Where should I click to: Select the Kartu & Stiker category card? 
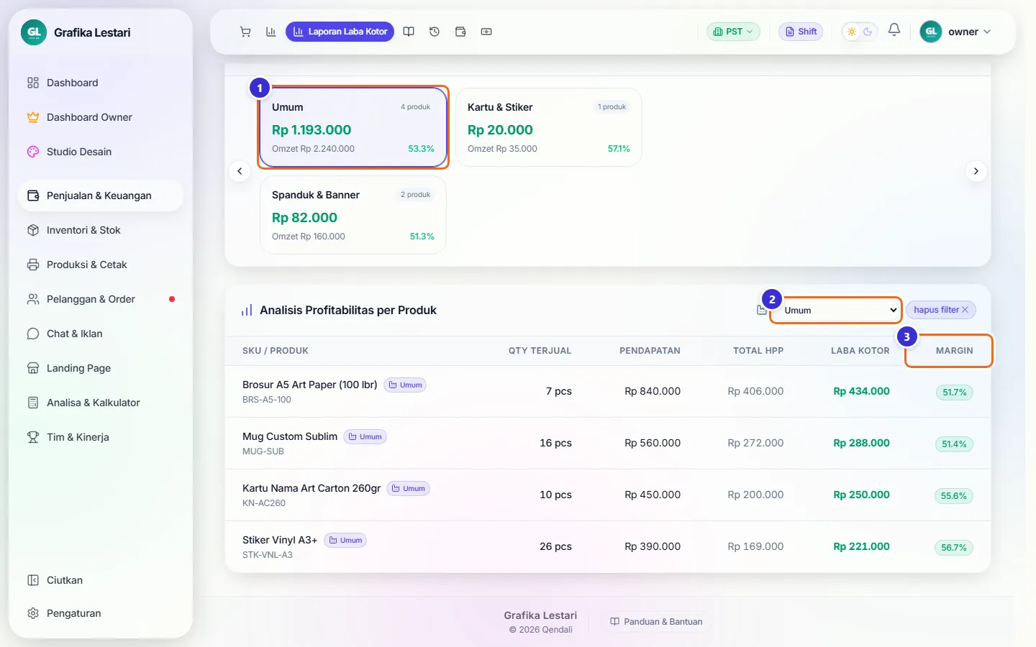pos(549,127)
